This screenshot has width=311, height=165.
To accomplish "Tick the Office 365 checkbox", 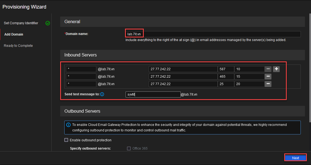I will 129,148.
